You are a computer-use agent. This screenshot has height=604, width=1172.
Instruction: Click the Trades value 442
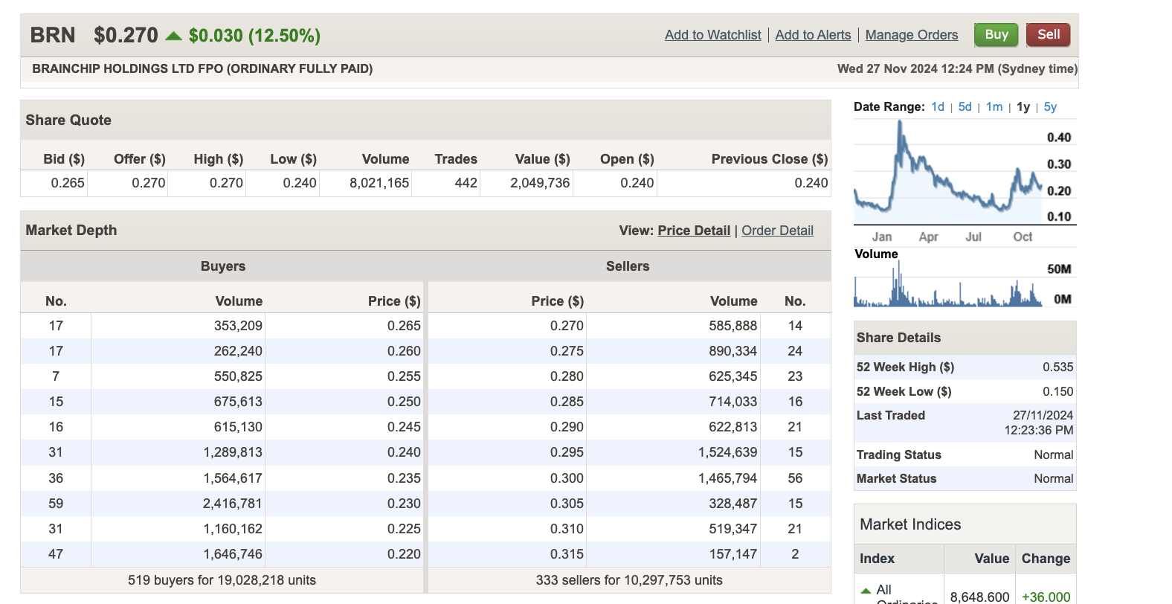466,183
